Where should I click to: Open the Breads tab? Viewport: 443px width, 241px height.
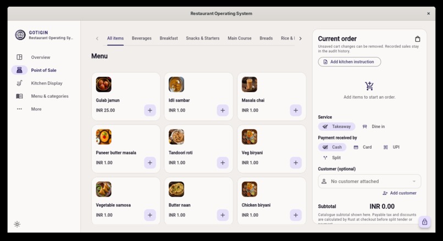click(266, 38)
